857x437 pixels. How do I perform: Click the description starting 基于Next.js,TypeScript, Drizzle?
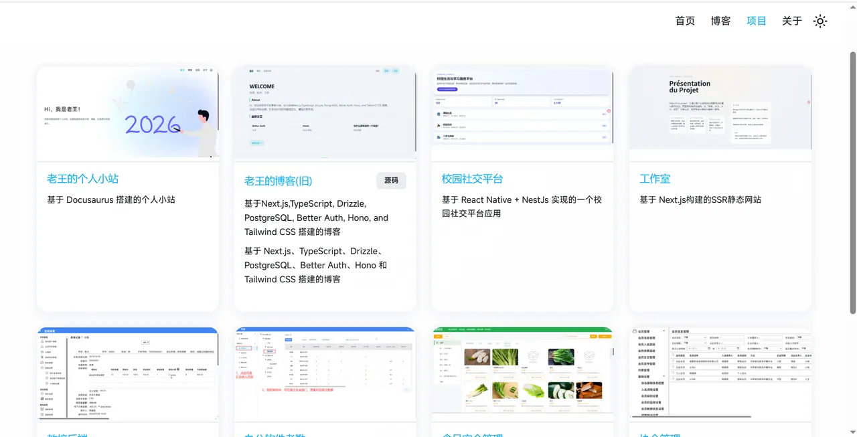click(317, 217)
